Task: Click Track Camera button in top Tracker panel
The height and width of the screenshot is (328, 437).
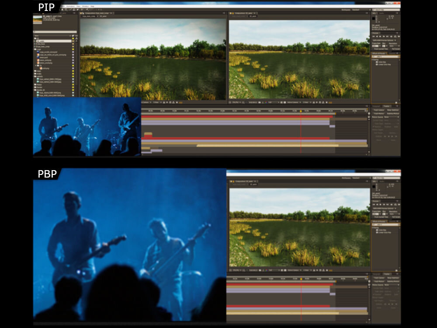Action: (378, 110)
